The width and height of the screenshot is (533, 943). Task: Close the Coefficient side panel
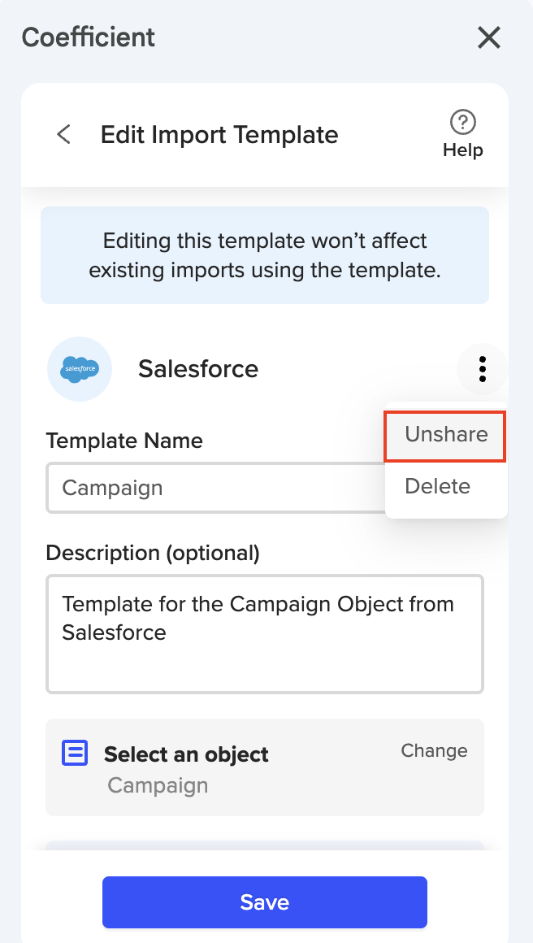[x=489, y=37]
